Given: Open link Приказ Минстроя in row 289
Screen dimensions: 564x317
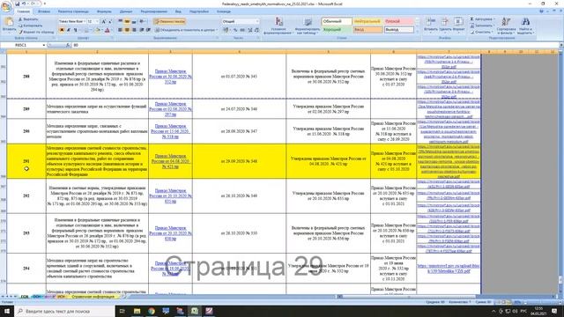Looking at the screenshot, I should click(170, 109).
